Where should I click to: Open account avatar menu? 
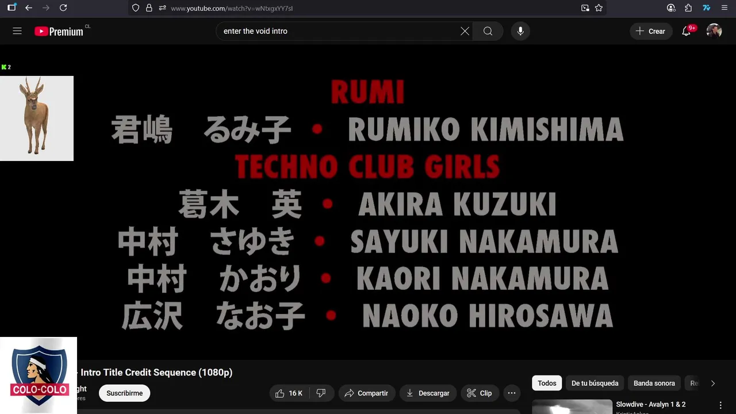point(714,31)
